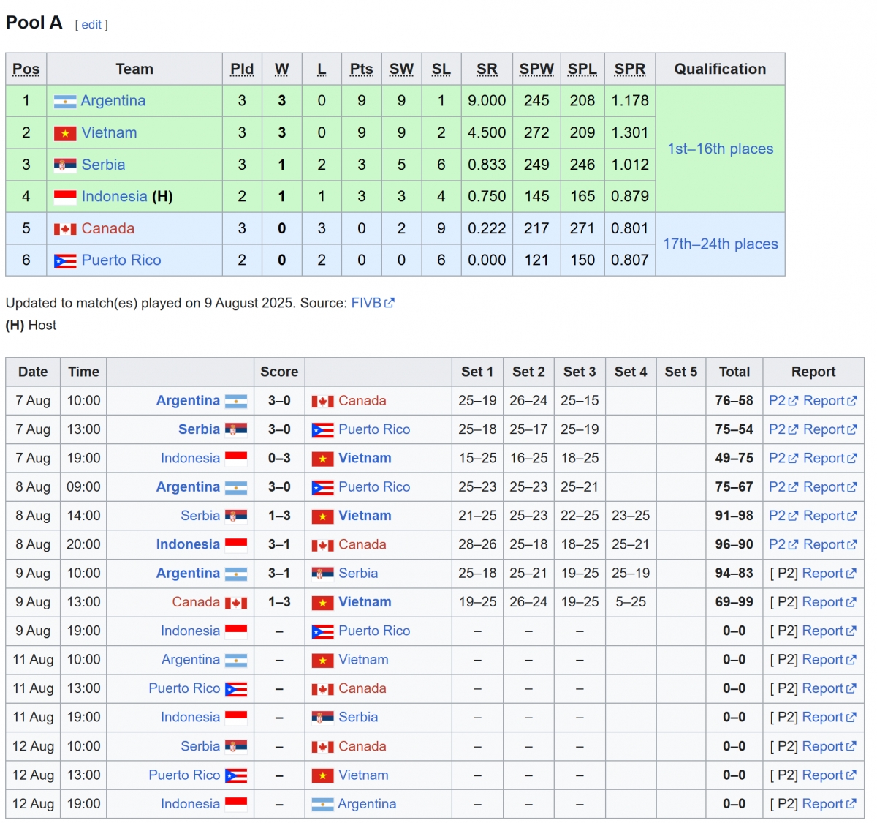The height and width of the screenshot is (823, 877).
Task: Click the Indonesia flag beside the host marker
Action: pyautogui.click(x=64, y=196)
